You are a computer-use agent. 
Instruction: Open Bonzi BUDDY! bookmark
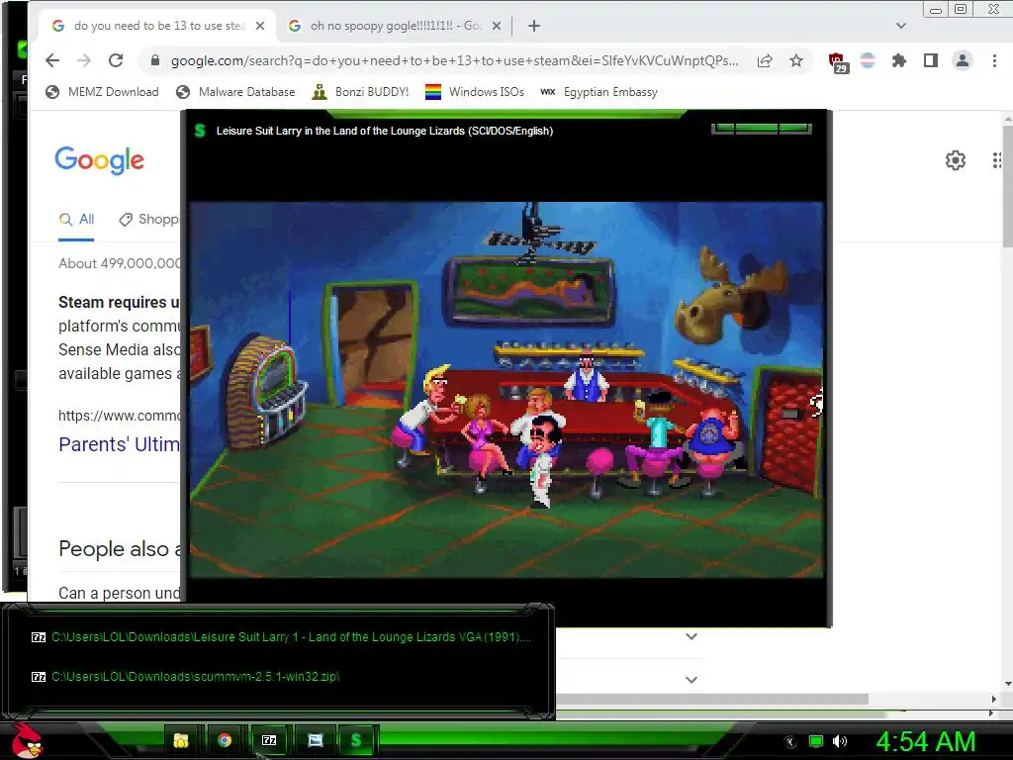[x=360, y=92]
